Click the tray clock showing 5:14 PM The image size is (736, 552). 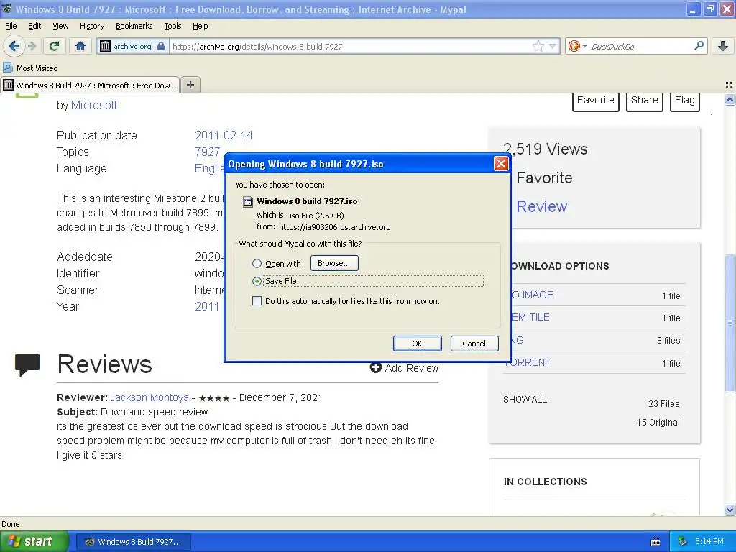(x=709, y=541)
